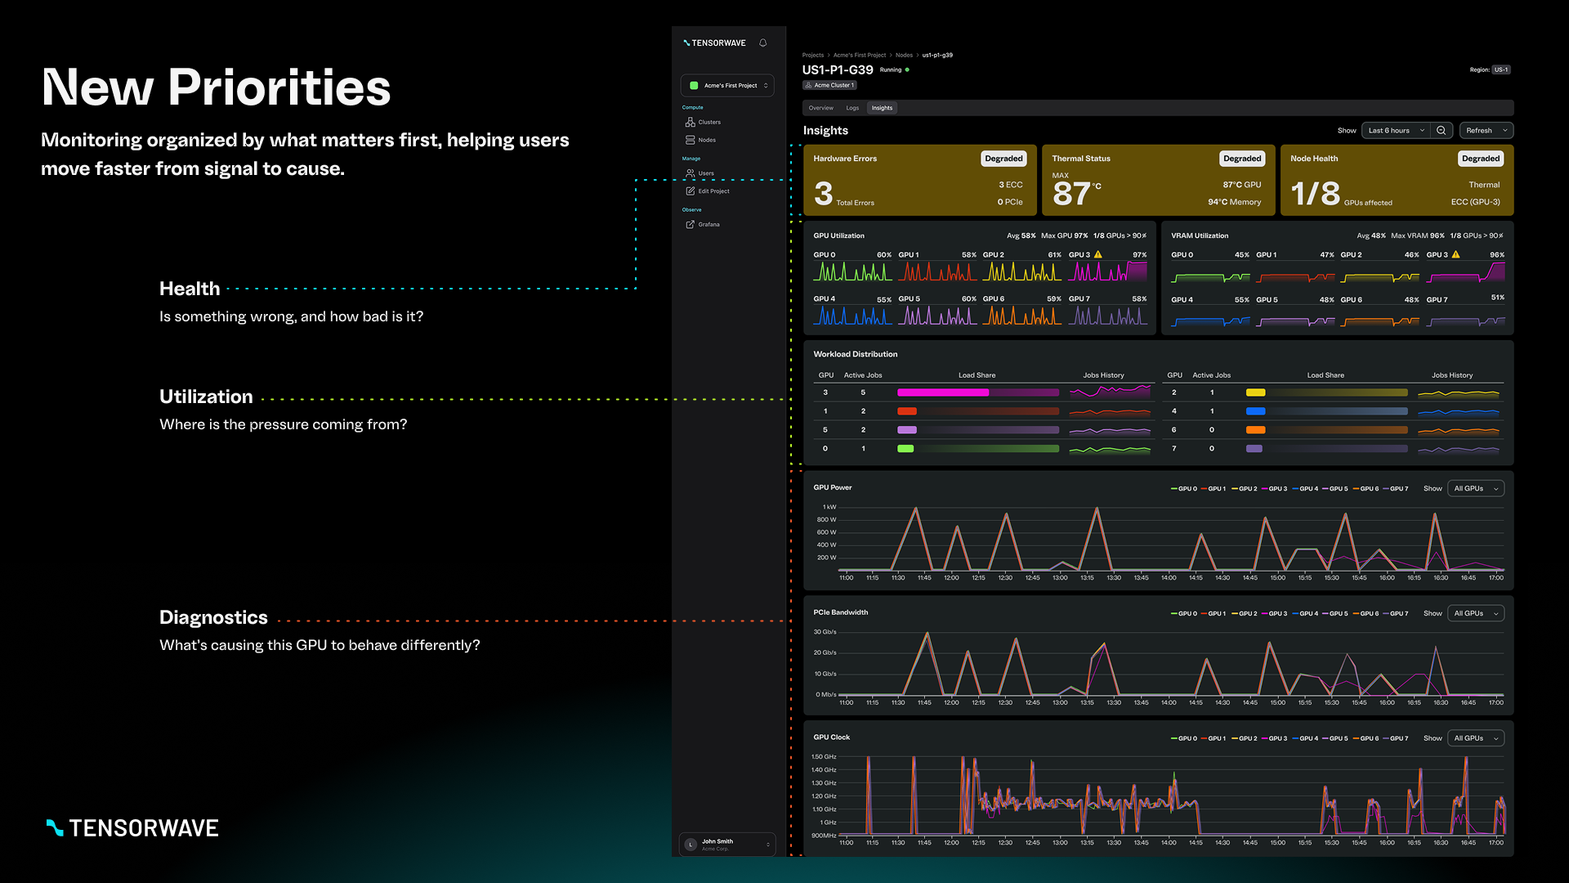Screen dimensions: 1569x883
Task: Click GPU 3 warning icon in VRAM Utilization
Action: pyautogui.click(x=1456, y=254)
